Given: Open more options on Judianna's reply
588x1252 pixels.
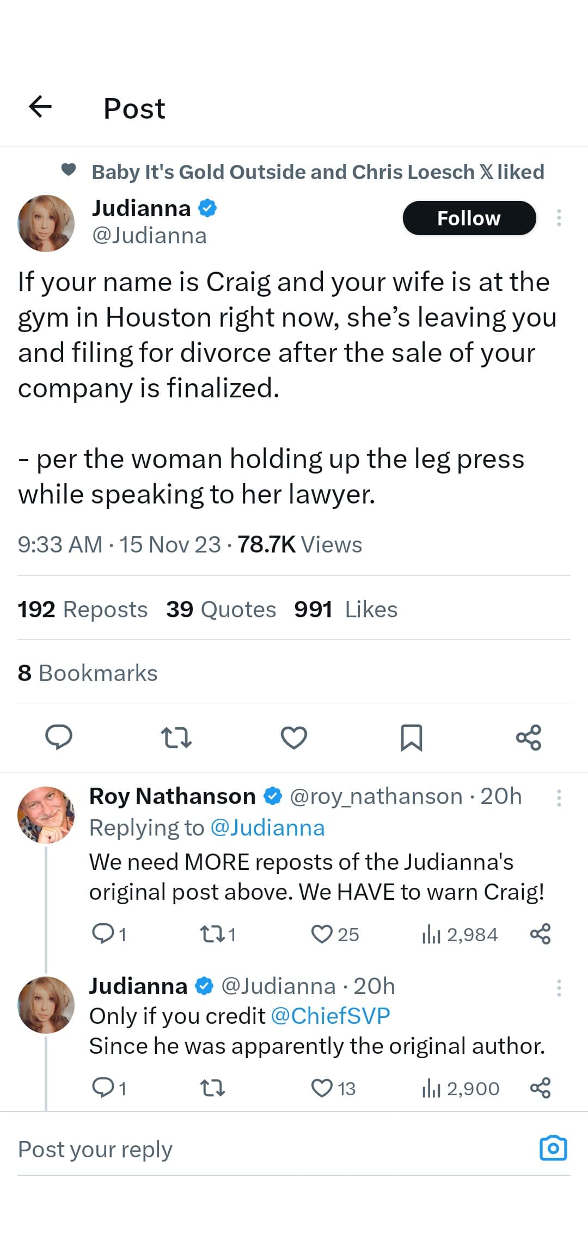Looking at the screenshot, I should coord(559,987).
